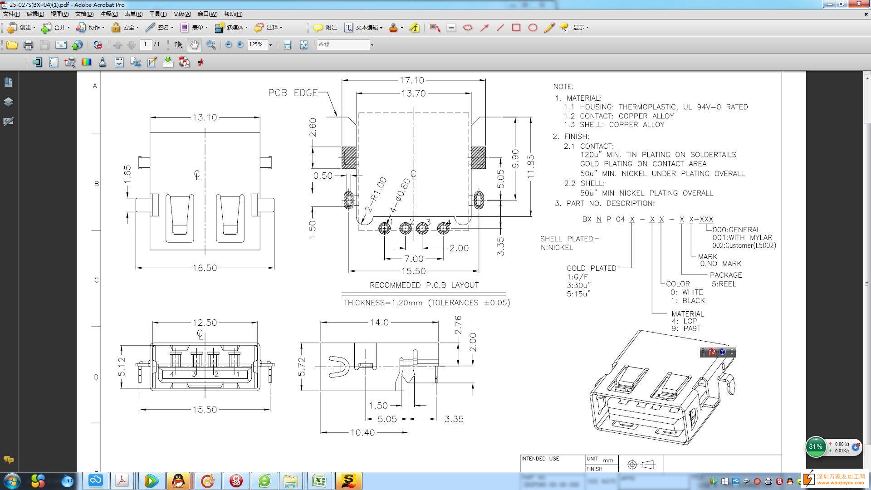The height and width of the screenshot is (490, 871).
Task: Click the 附注 sticky note button
Action: (x=325, y=28)
